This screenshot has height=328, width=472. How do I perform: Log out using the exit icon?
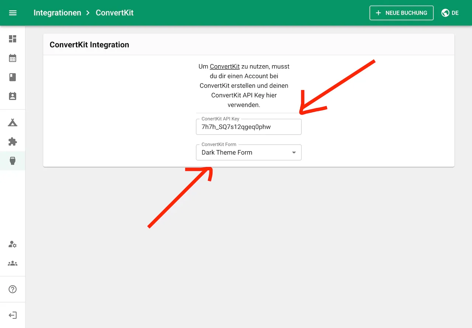(13, 315)
